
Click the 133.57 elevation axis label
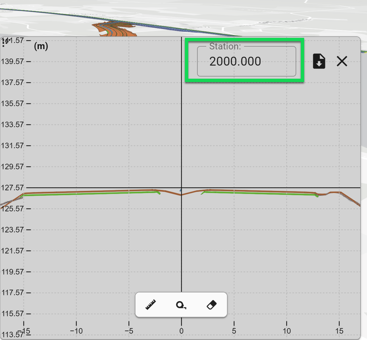coord(12,124)
